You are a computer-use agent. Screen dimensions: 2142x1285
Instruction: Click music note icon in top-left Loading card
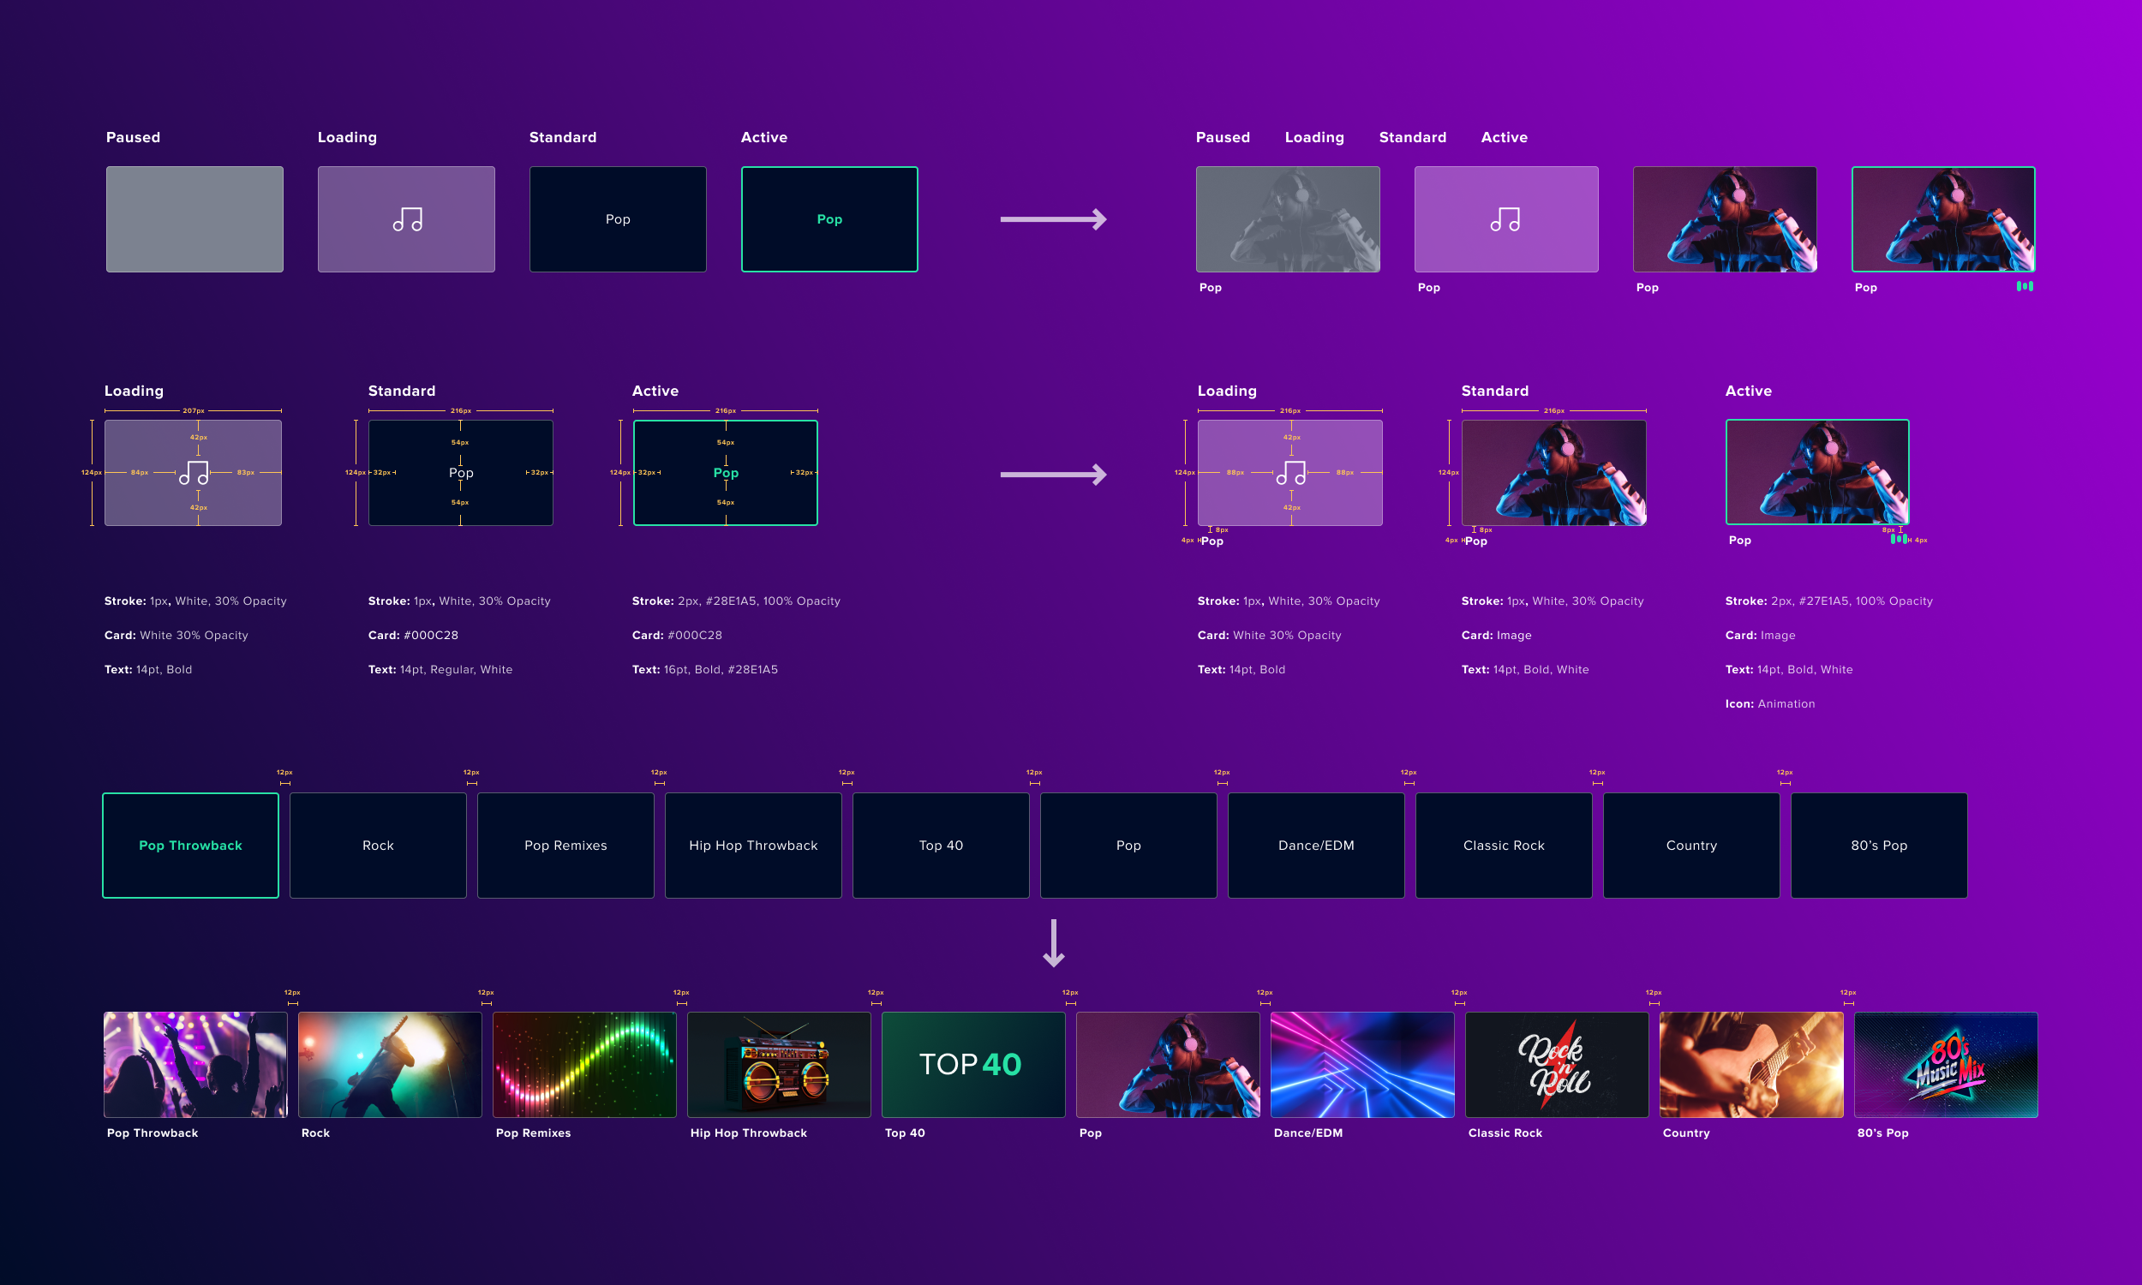[407, 220]
